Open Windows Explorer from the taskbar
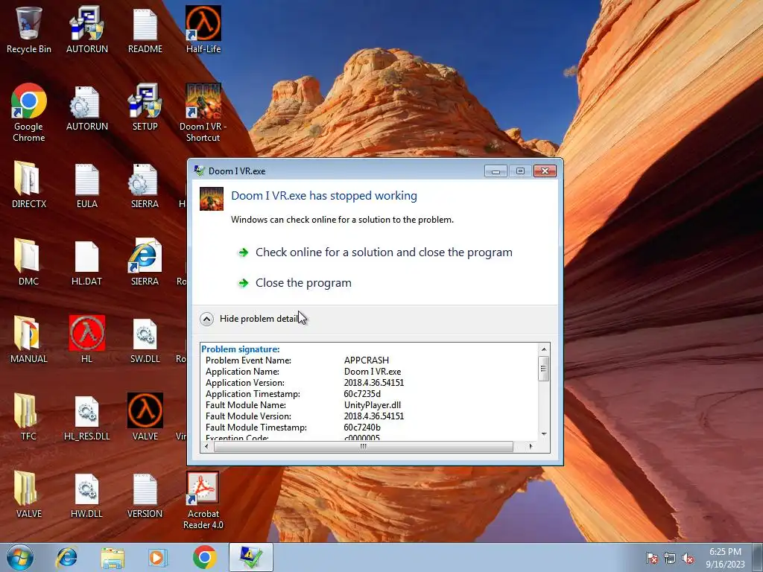 (x=113, y=557)
